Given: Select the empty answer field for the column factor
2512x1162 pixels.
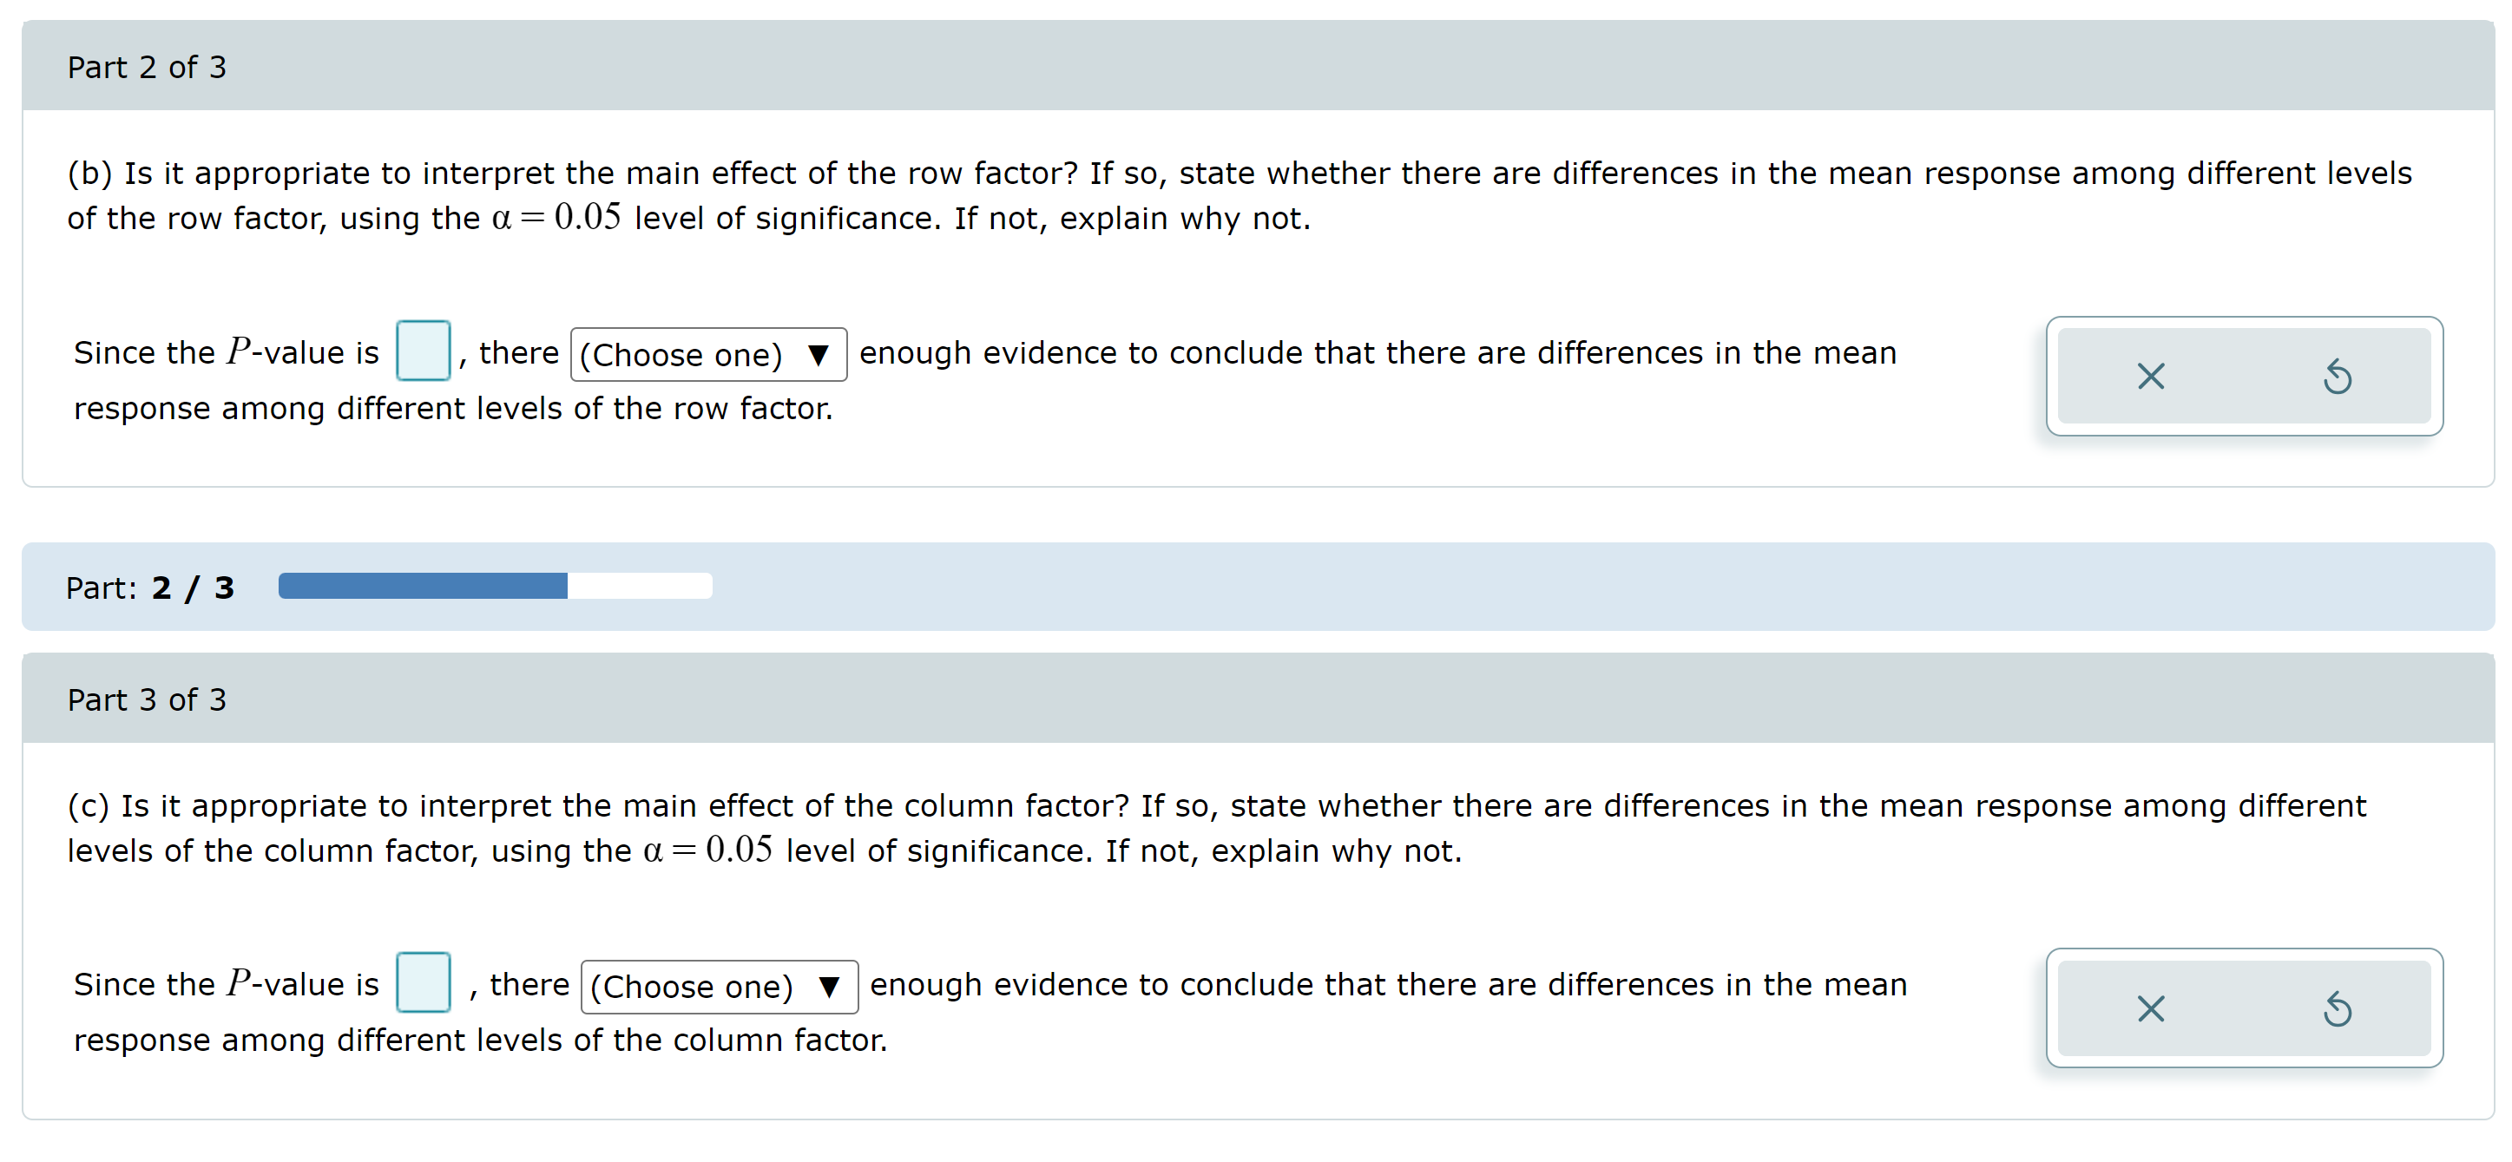Looking at the screenshot, I should tap(424, 983).
